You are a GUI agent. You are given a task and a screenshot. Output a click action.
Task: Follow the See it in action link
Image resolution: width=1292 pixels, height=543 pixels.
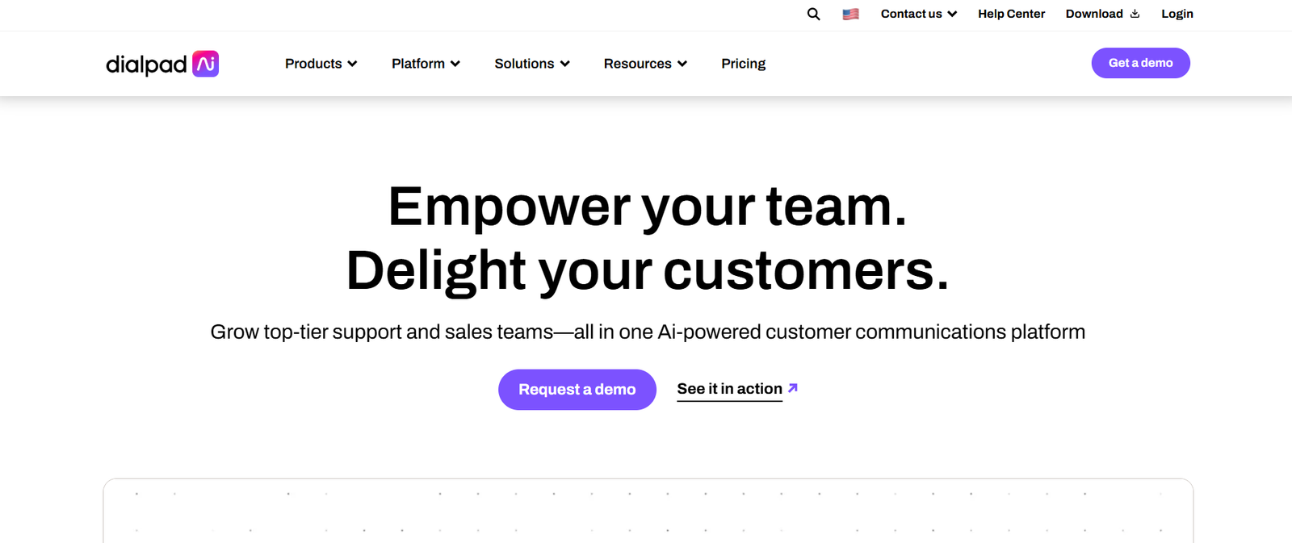[729, 389]
